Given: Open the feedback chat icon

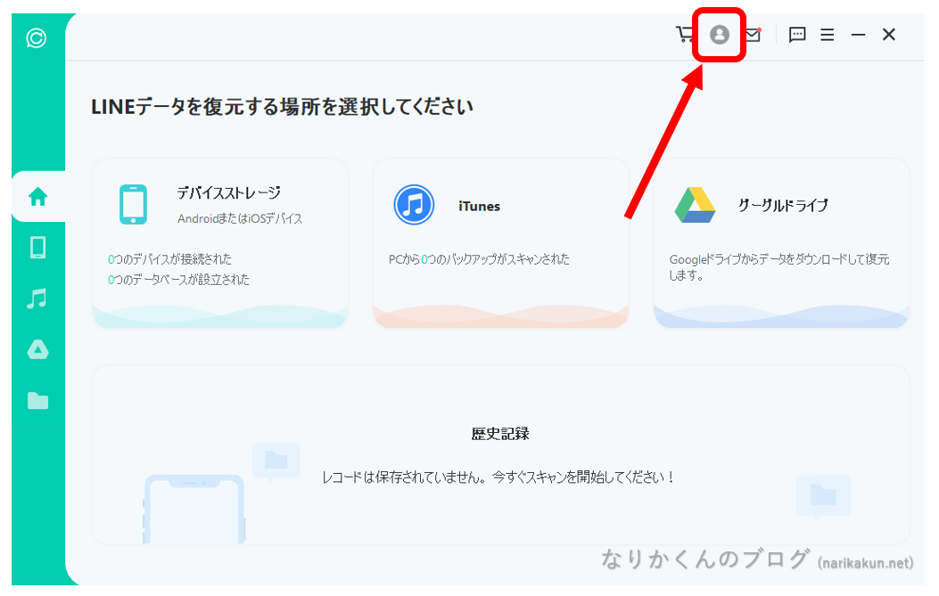Looking at the screenshot, I should click(x=796, y=35).
